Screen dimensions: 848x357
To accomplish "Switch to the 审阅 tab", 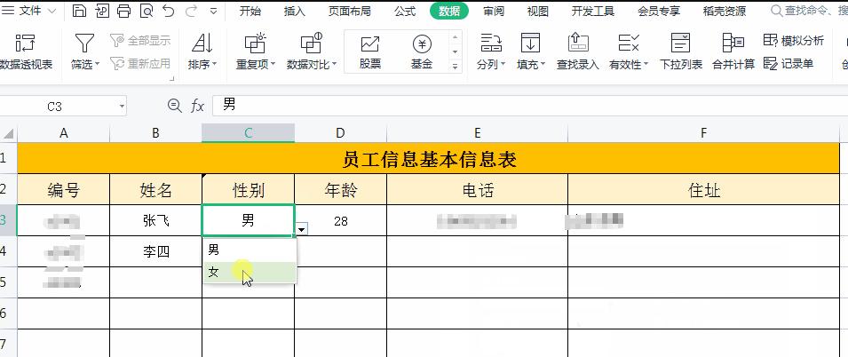I will coord(494,11).
